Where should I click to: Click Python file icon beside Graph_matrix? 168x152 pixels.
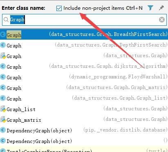point(3,119)
